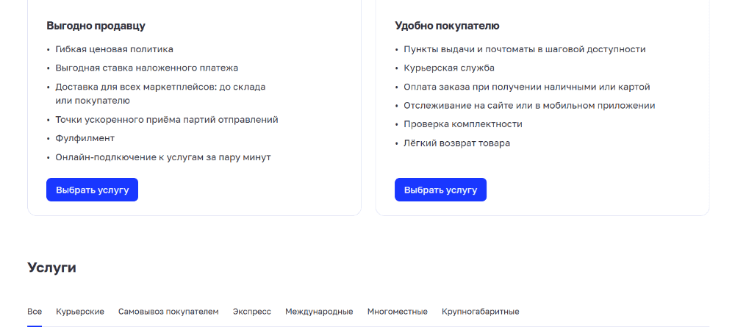
Task: Open the "Самовывоз покупателем" tab
Action: [168, 312]
